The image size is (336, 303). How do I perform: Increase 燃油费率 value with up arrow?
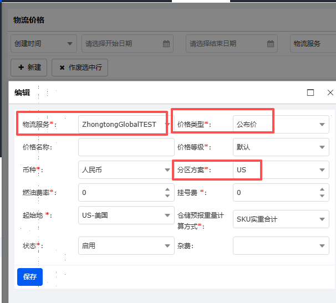point(168,189)
